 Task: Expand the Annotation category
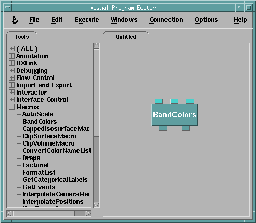click(x=11, y=56)
